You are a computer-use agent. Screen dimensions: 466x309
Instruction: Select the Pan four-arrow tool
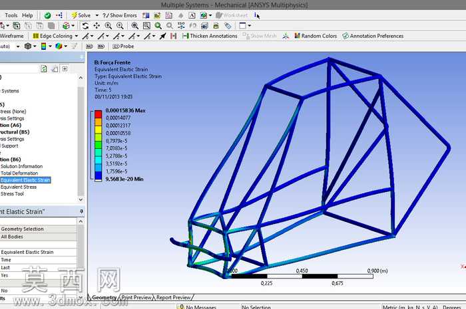pyautogui.click(x=97, y=26)
